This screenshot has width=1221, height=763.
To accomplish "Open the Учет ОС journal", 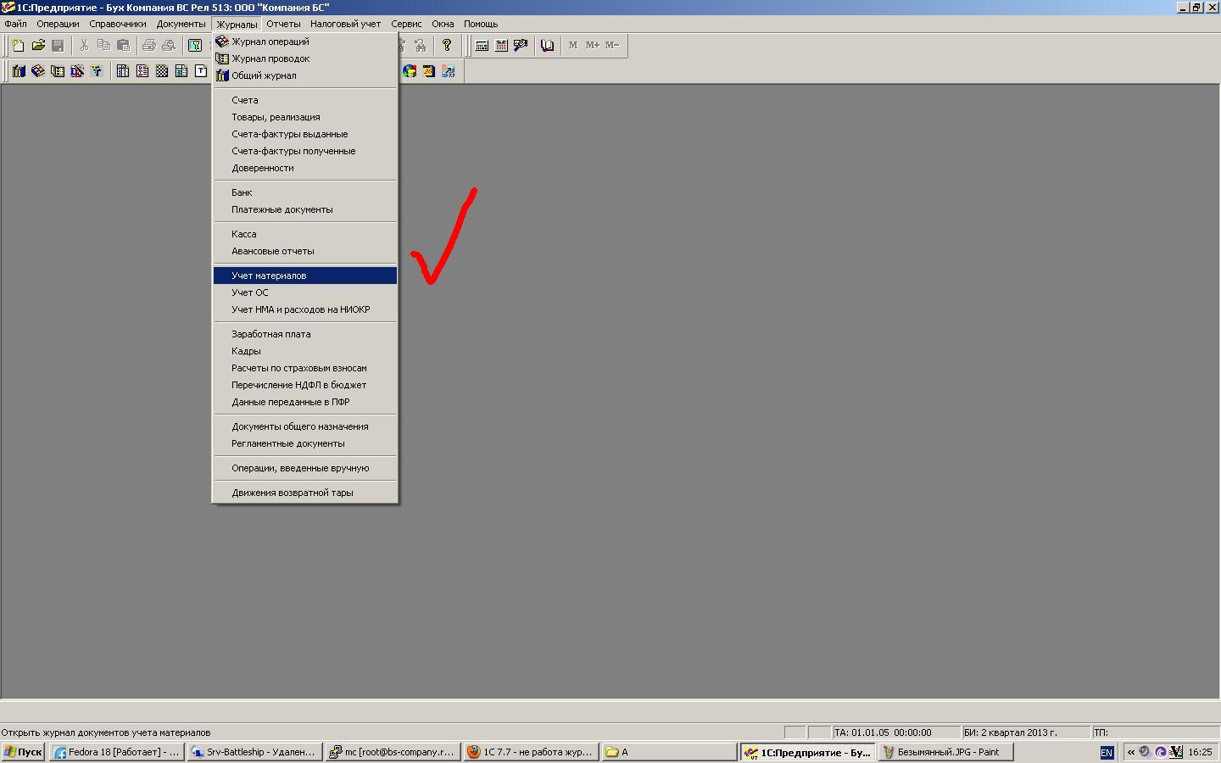I will click(x=305, y=292).
